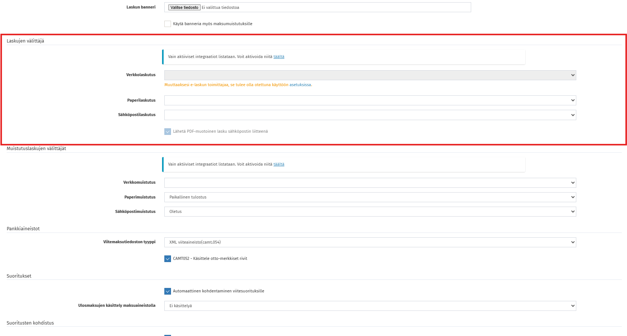This screenshot has height=336, width=627.
Task: Open Ulosmaksujen käsittely maksuaineistolla dropdown
Action: point(370,306)
